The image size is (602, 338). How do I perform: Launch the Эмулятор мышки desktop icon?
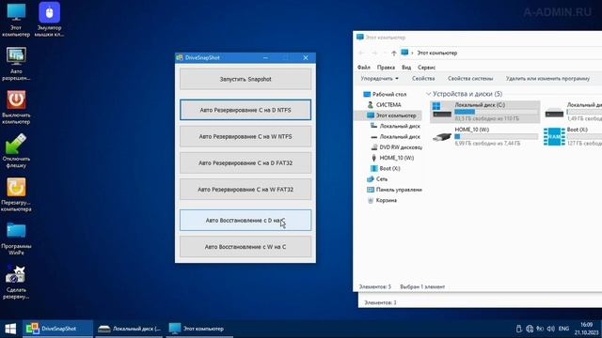click(49, 19)
